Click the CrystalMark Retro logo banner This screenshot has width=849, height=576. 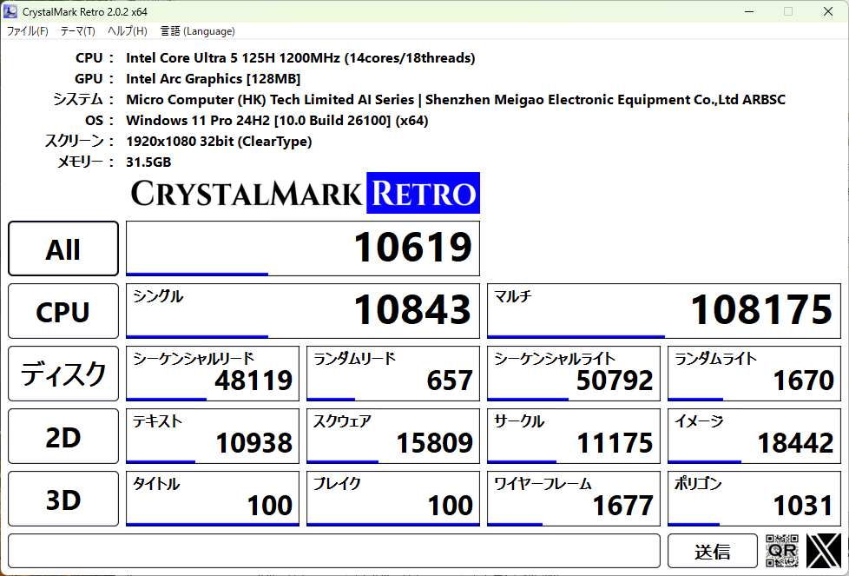tap(304, 193)
